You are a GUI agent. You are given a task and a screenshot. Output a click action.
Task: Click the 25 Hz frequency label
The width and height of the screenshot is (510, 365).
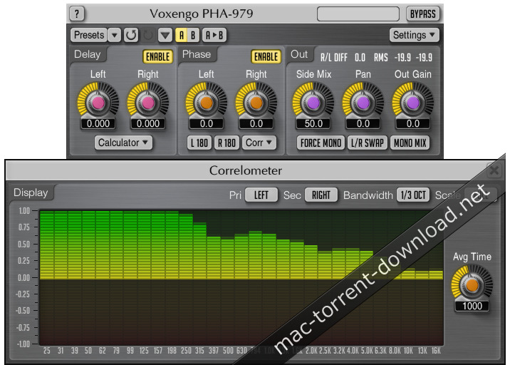(47, 351)
